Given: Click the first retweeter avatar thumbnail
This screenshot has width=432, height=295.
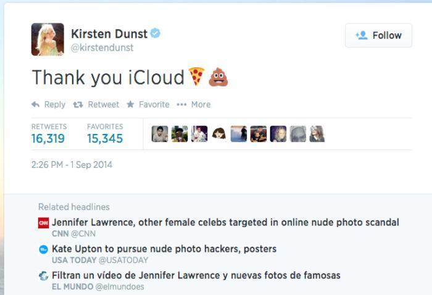Looking at the screenshot, I should [x=160, y=134].
